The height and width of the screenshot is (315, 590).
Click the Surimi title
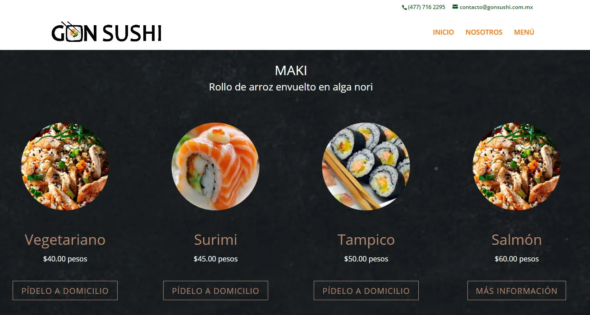[x=215, y=239]
